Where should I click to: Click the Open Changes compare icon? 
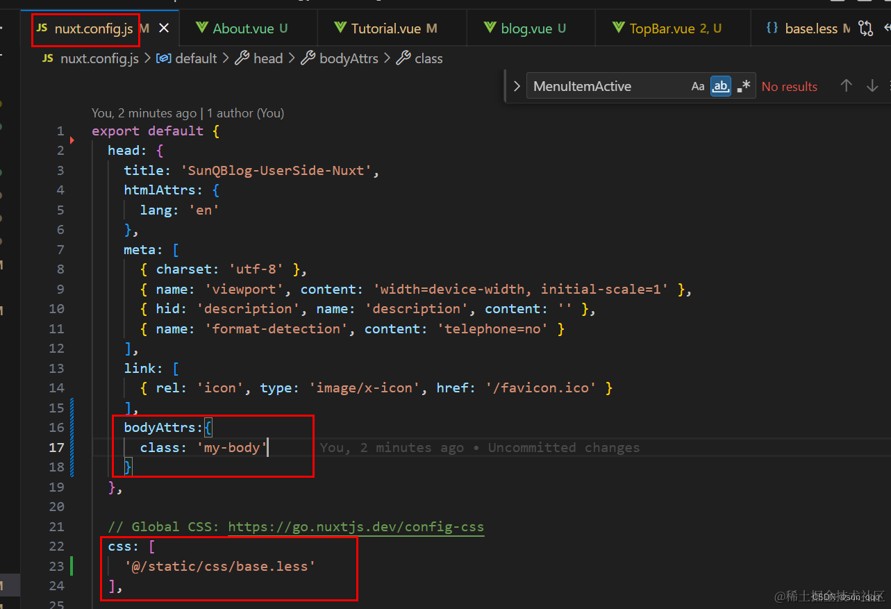[865, 28]
